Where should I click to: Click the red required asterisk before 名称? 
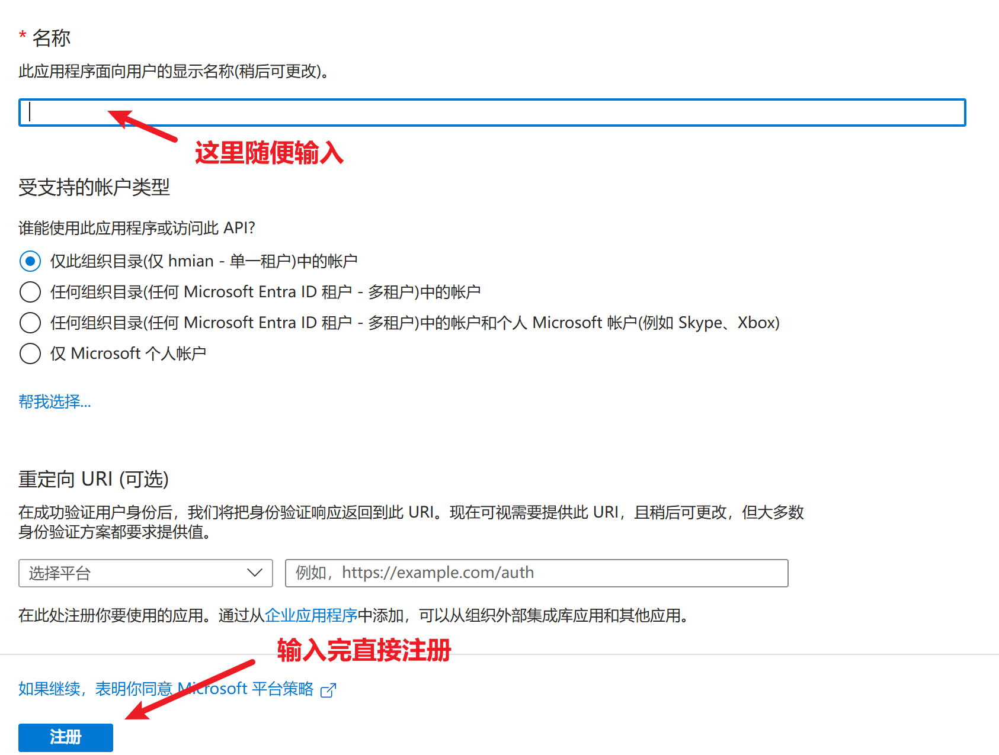tap(23, 37)
